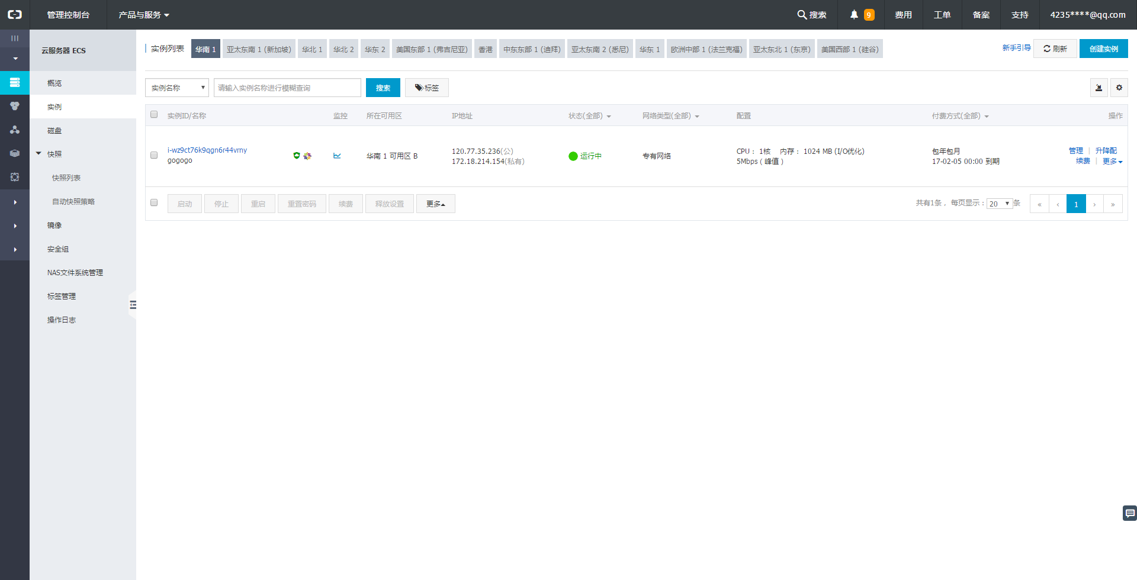Click the colorful icon next to shield
The image size is (1137, 580).
click(307, 156)
